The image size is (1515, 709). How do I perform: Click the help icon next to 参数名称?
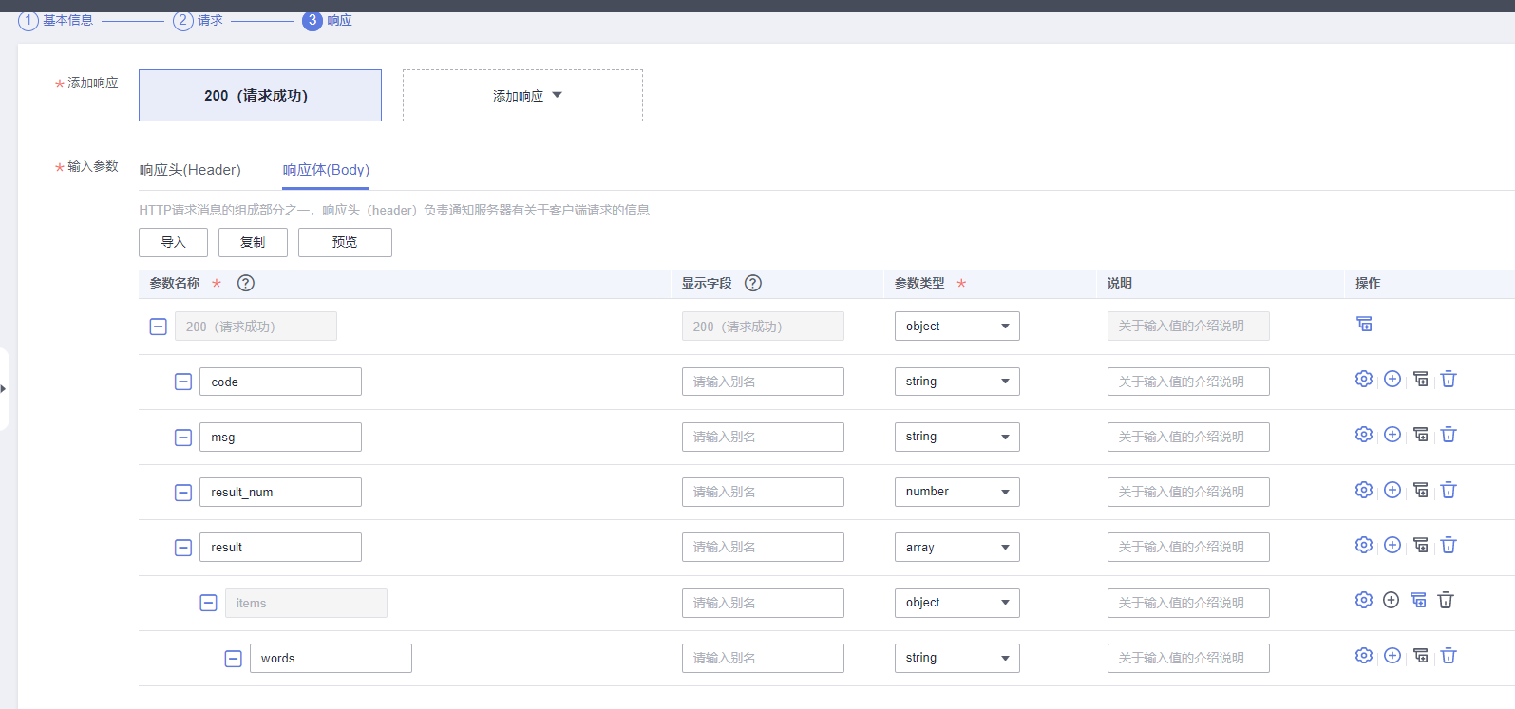(246, 283)
